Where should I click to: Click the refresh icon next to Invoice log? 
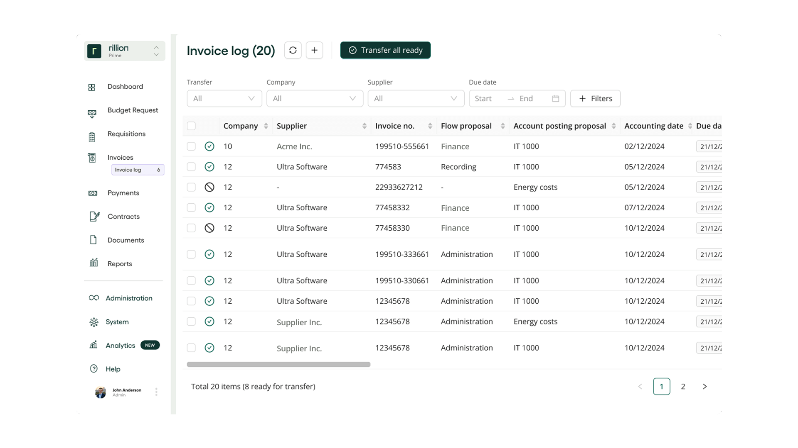point(293,50)
